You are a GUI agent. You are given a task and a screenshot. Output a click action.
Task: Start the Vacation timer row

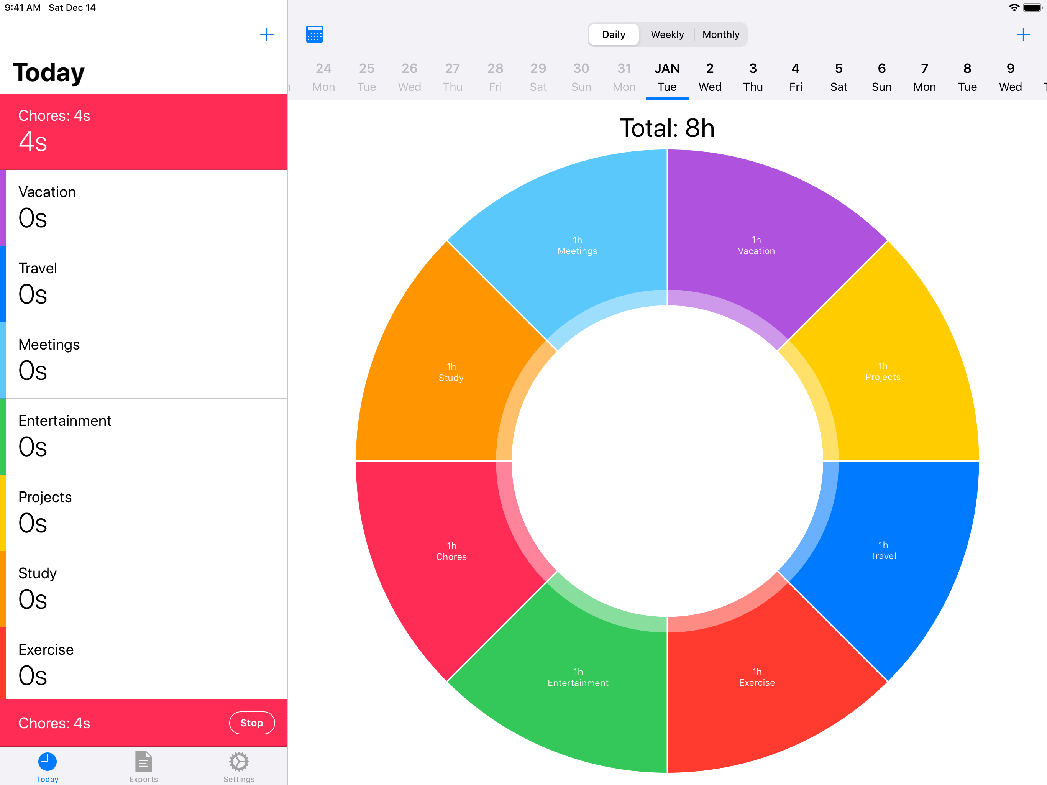point(144,208)
